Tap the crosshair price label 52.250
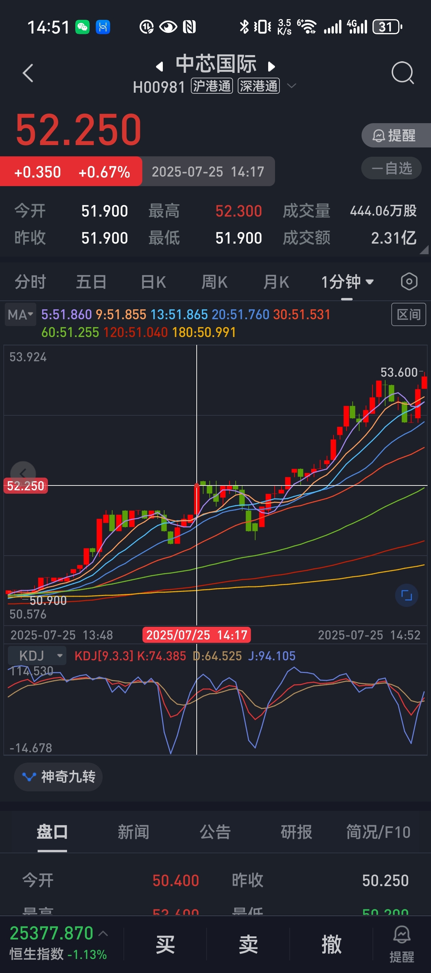The height and width of the screenshot is (973, 431). click(x=26, y=486)
